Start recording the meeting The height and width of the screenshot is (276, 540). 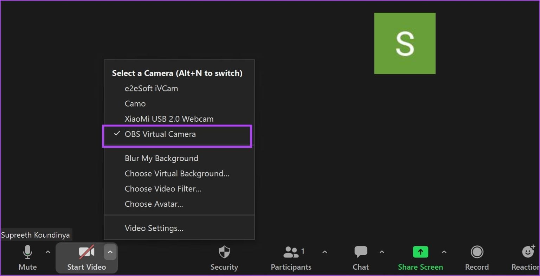pyautogui.click(x=477, y=258)
